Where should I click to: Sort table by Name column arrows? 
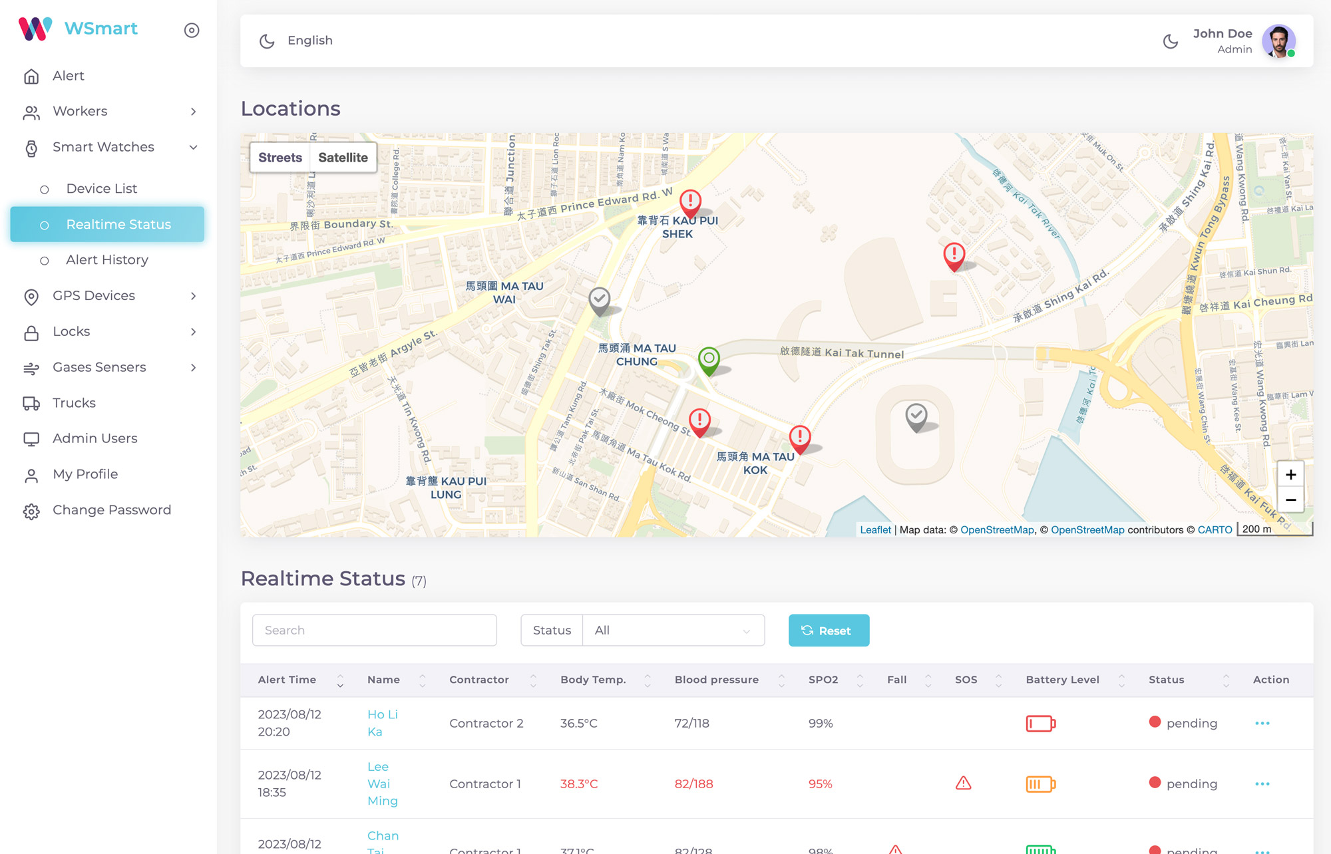(x=422, y=680)
